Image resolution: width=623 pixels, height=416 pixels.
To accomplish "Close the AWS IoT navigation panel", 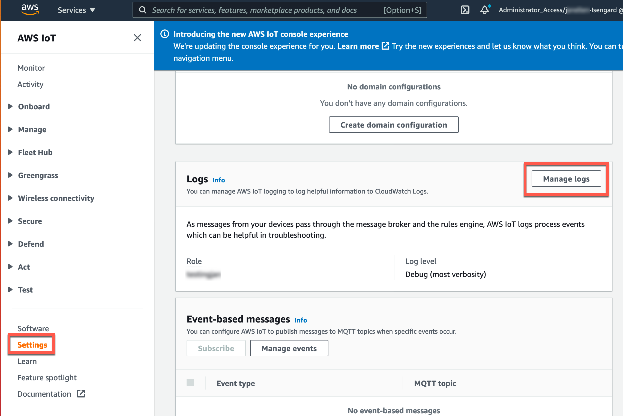I will pyautogui.click(x=137, y=38).
